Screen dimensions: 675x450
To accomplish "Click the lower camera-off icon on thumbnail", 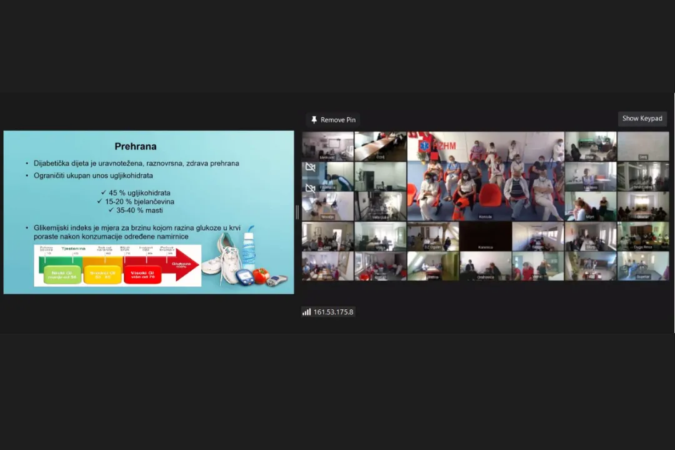I will 310,188.
